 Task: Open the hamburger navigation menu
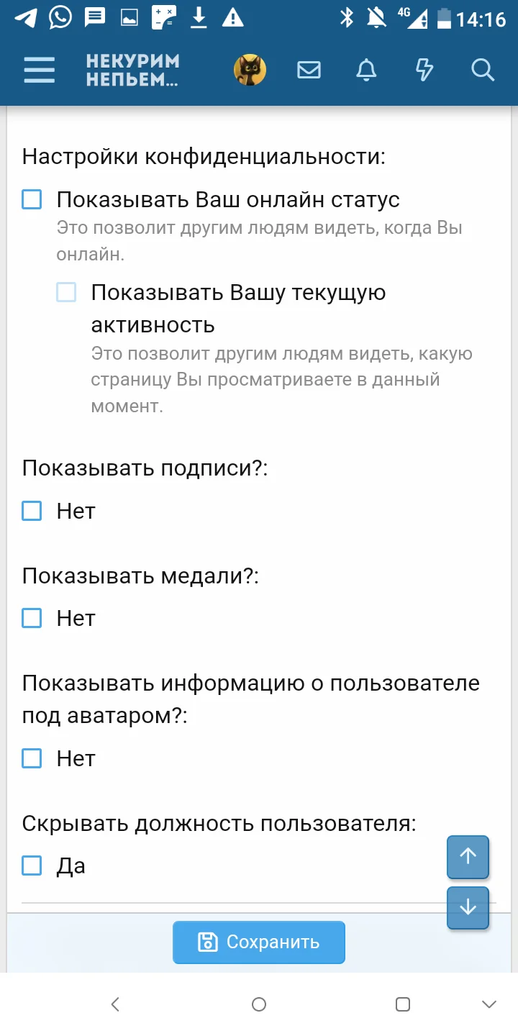coord(39,70)
